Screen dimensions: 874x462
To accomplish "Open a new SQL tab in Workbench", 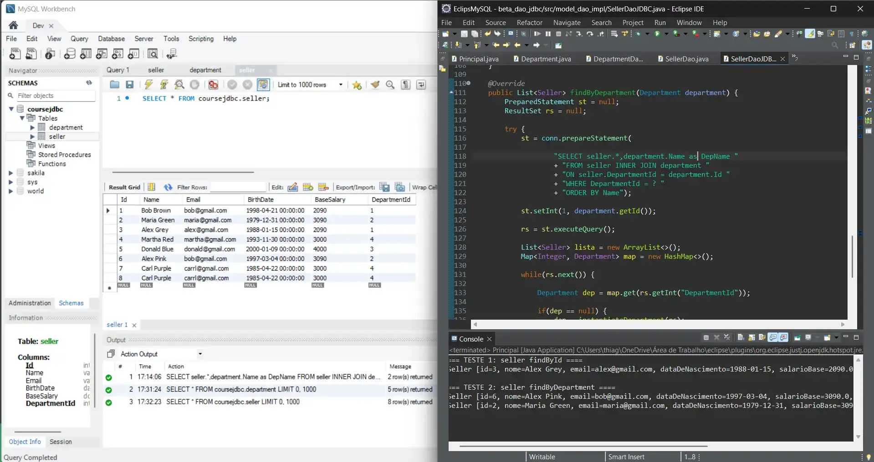I will click(x=15, y=54).
